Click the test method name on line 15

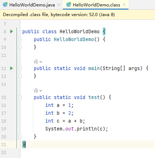point(94,97)
